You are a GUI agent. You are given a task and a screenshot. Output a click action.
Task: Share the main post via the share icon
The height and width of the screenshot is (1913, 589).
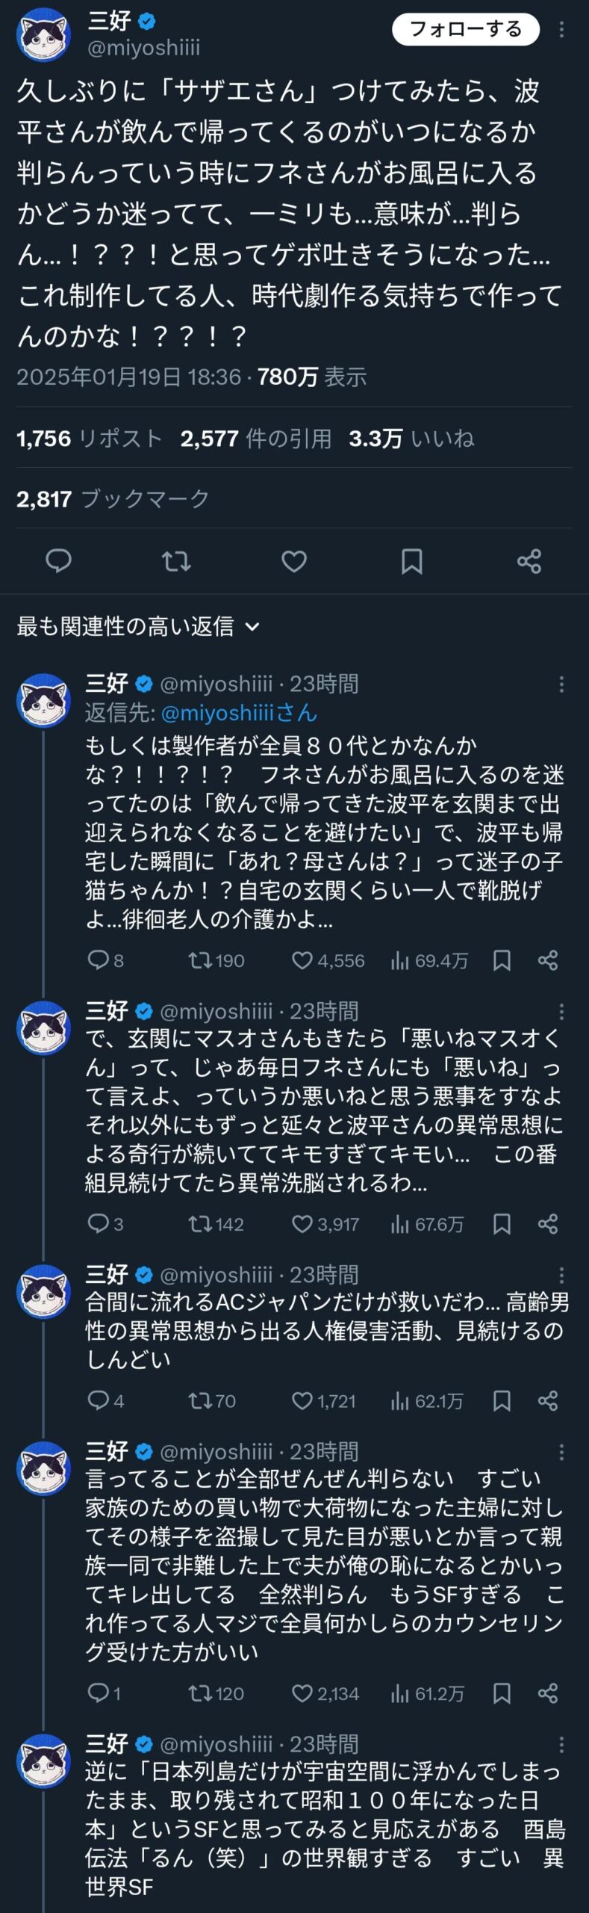click(x=529, y=560)
